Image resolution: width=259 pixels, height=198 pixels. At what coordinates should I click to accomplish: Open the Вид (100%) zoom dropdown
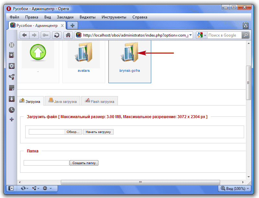coord(235,188)
